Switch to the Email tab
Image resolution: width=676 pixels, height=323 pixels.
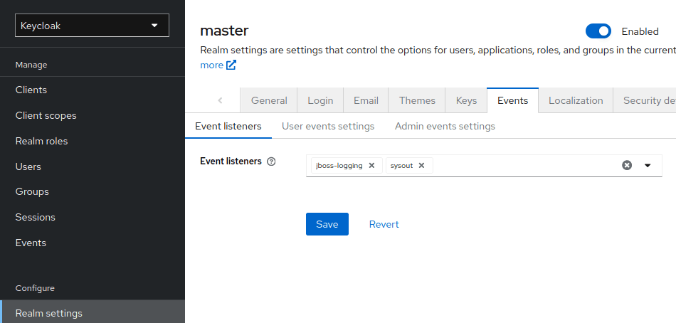coord(366,100)
